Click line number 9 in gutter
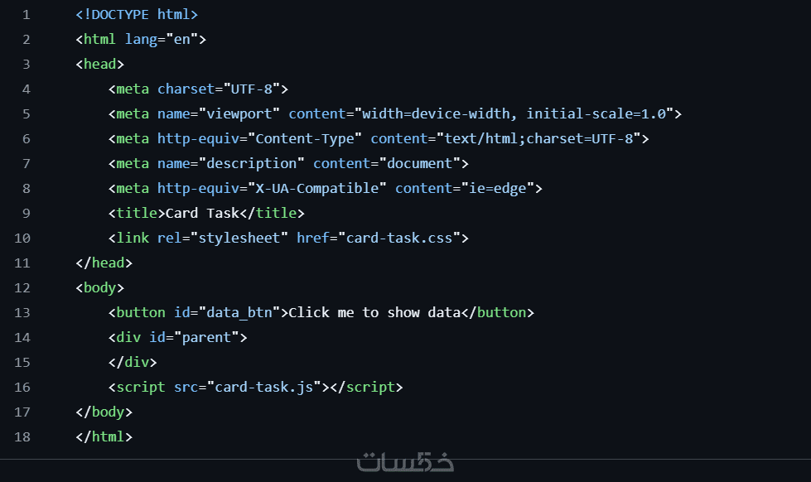 26,214
